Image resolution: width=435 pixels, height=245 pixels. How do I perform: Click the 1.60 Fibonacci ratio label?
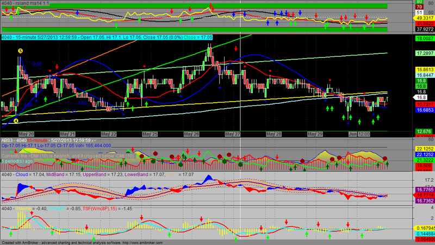pos(82,103)
